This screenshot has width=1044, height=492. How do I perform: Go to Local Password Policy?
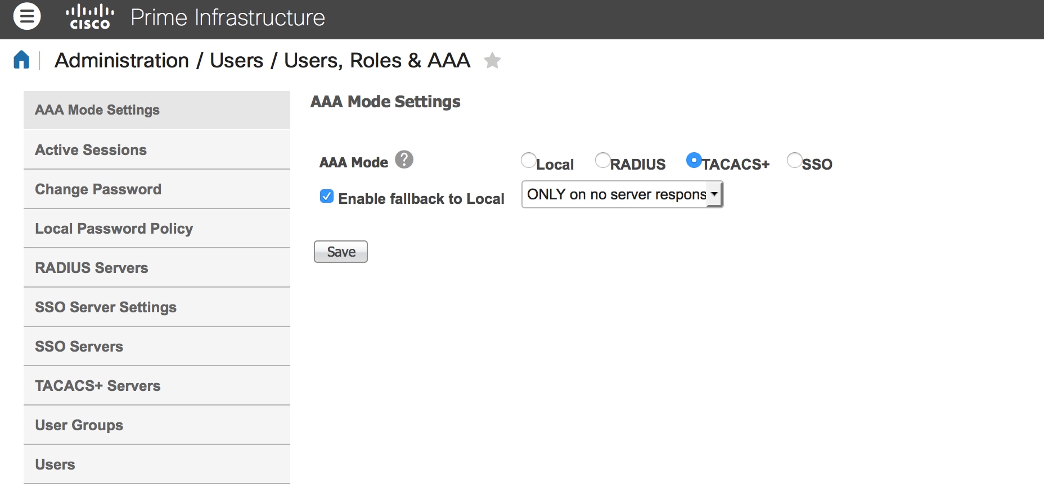click(x=157, y=229)
